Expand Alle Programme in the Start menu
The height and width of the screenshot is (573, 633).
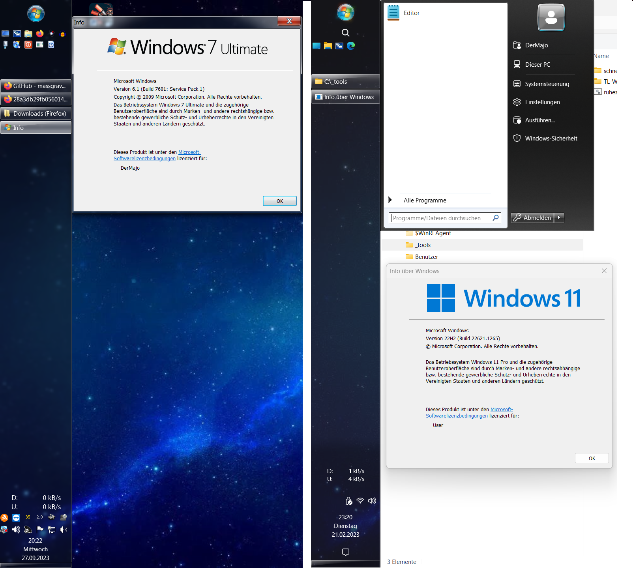(424, 200)
